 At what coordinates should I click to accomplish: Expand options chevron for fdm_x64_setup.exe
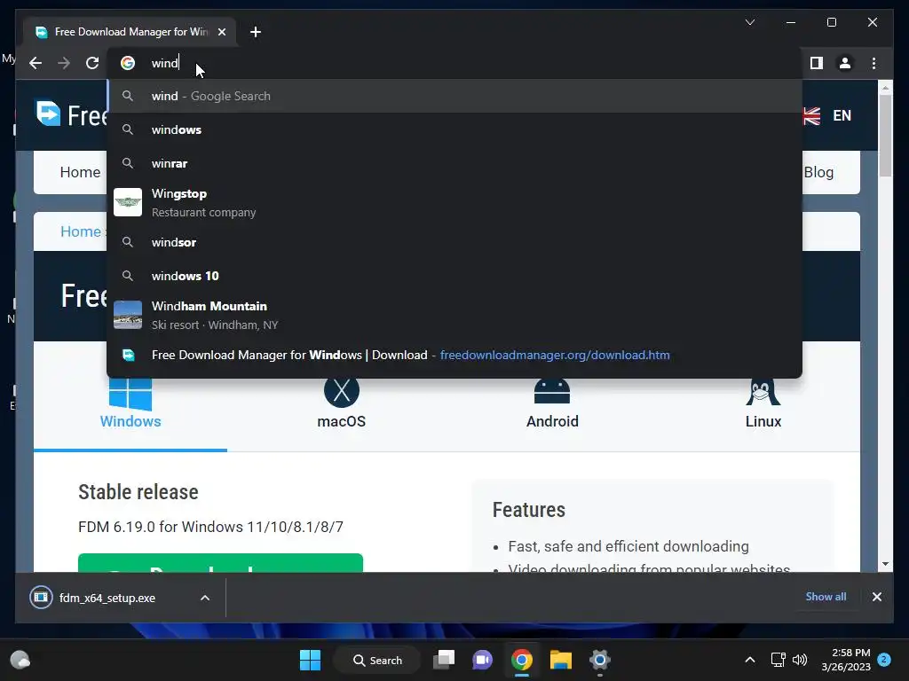pyautogui.click(x=205, y=598)
